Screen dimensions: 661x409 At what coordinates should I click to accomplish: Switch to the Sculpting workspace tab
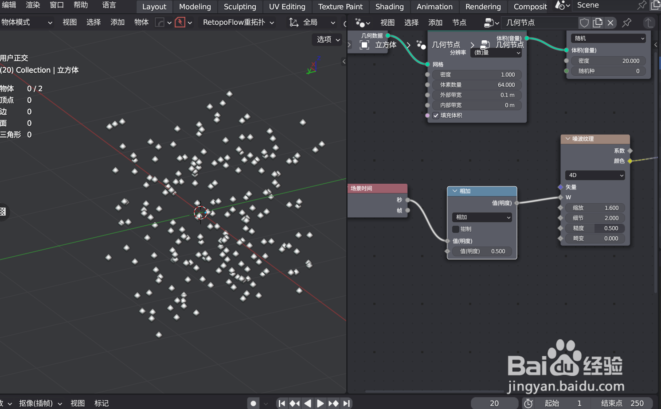click(240, 7)
